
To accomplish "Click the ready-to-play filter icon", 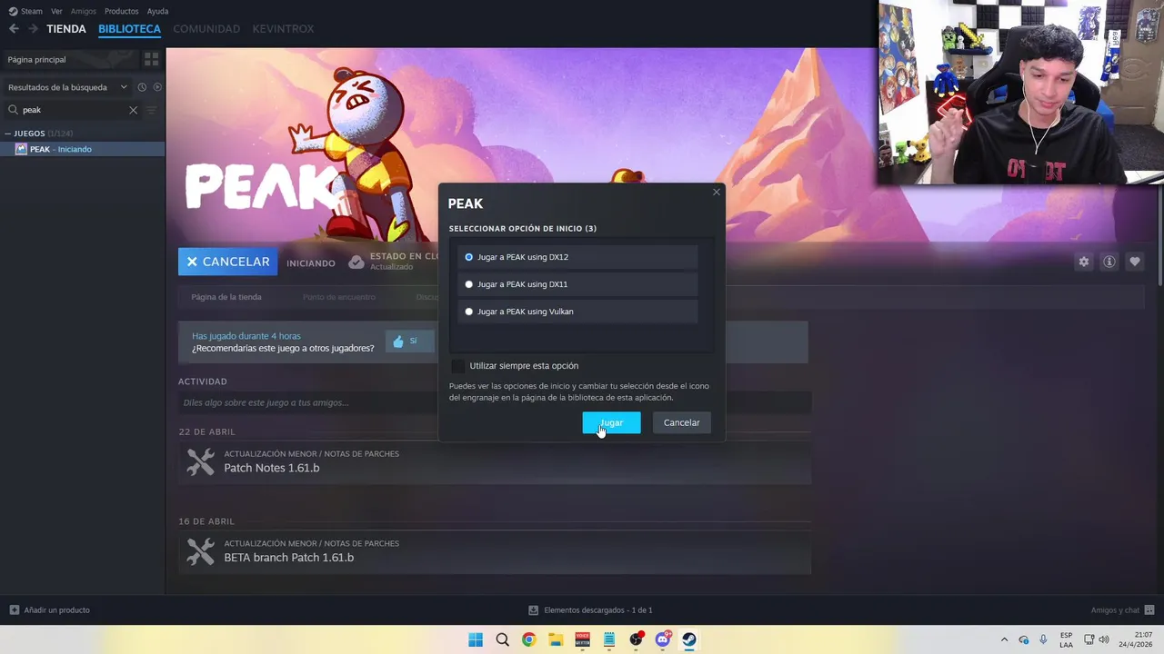I will click(157, 87).
